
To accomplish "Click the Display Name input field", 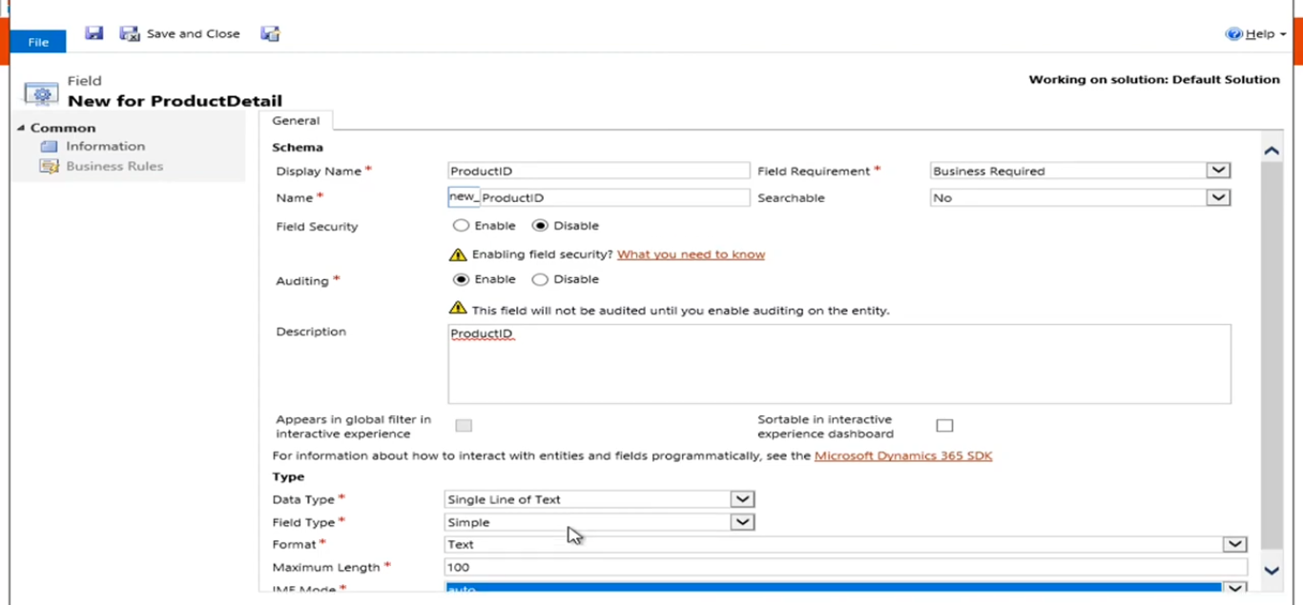I will 599,171.
